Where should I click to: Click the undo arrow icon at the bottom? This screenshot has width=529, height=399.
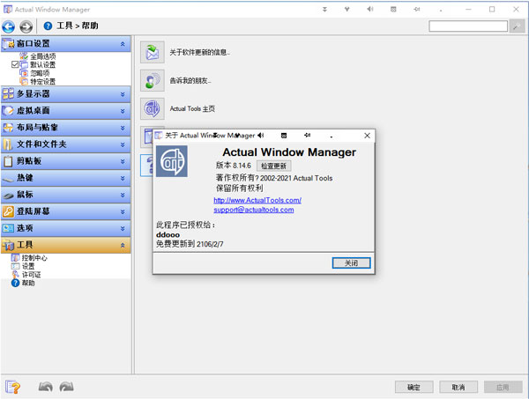[46, 387]
